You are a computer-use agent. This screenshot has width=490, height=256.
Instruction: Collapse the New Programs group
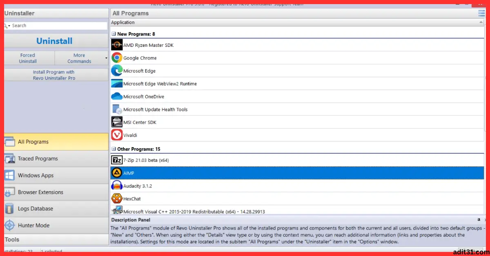(114, 34)
